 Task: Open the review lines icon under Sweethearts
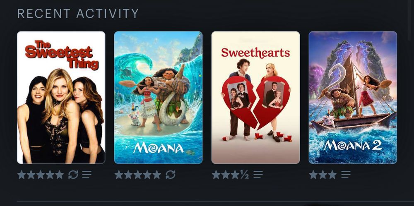click(258, 175)
